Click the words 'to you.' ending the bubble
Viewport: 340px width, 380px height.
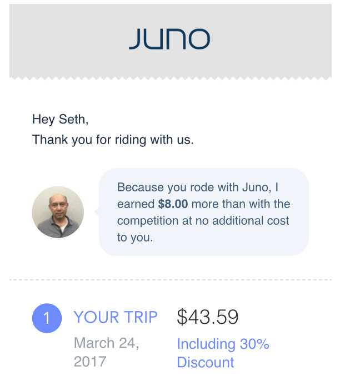click(x=135, y=238)
